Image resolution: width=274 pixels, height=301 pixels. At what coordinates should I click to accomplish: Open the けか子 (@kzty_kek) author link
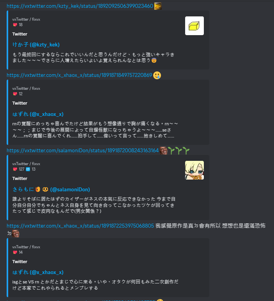[x=36, y=45]
